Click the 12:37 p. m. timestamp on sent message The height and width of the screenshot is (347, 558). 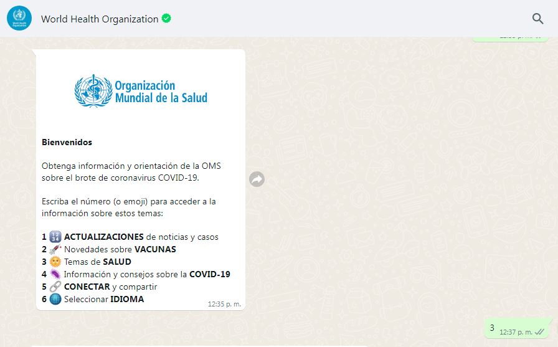coord(516,332)
